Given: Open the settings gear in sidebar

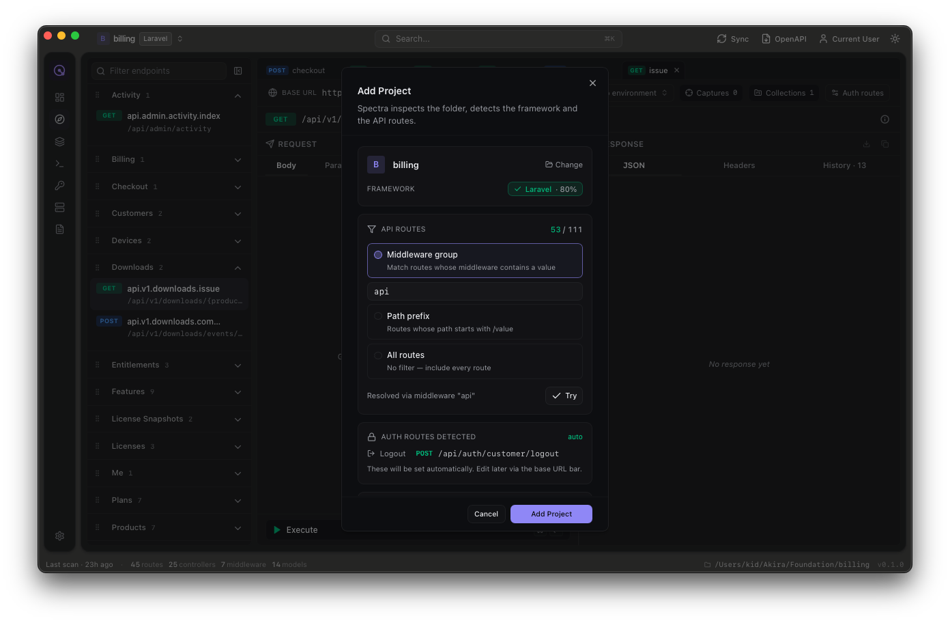Looking at the screenshot, I should tap(59, 536).
